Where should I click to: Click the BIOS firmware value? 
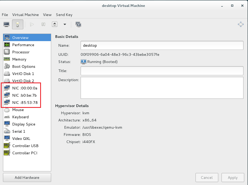87,135
